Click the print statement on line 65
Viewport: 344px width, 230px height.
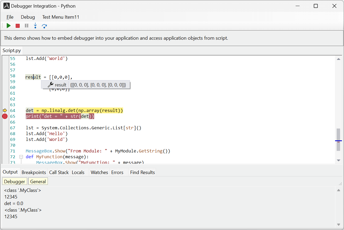[x=60, y=116]
